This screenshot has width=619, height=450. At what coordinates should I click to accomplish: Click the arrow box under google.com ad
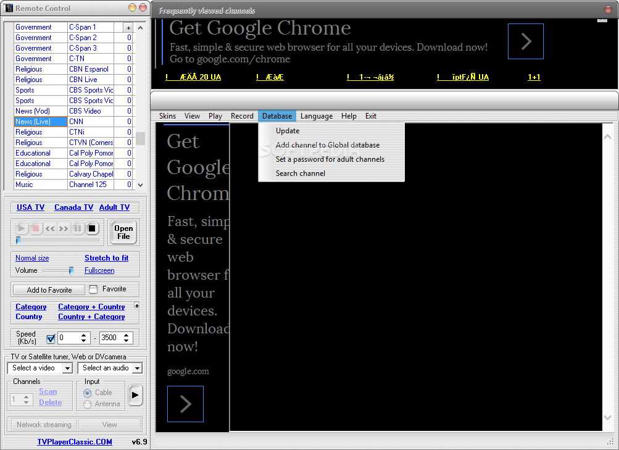185,404
